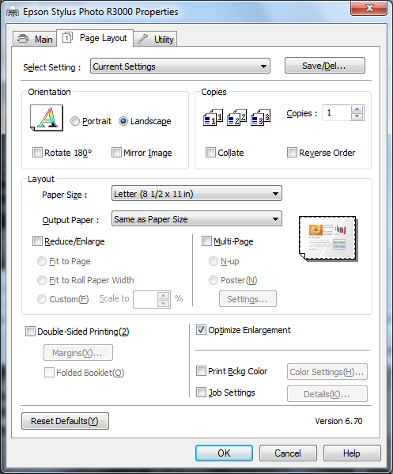Select the Poster(N) radio button
Image resolution: width=393 pixels, height=474 pixels.
[214, 280]
